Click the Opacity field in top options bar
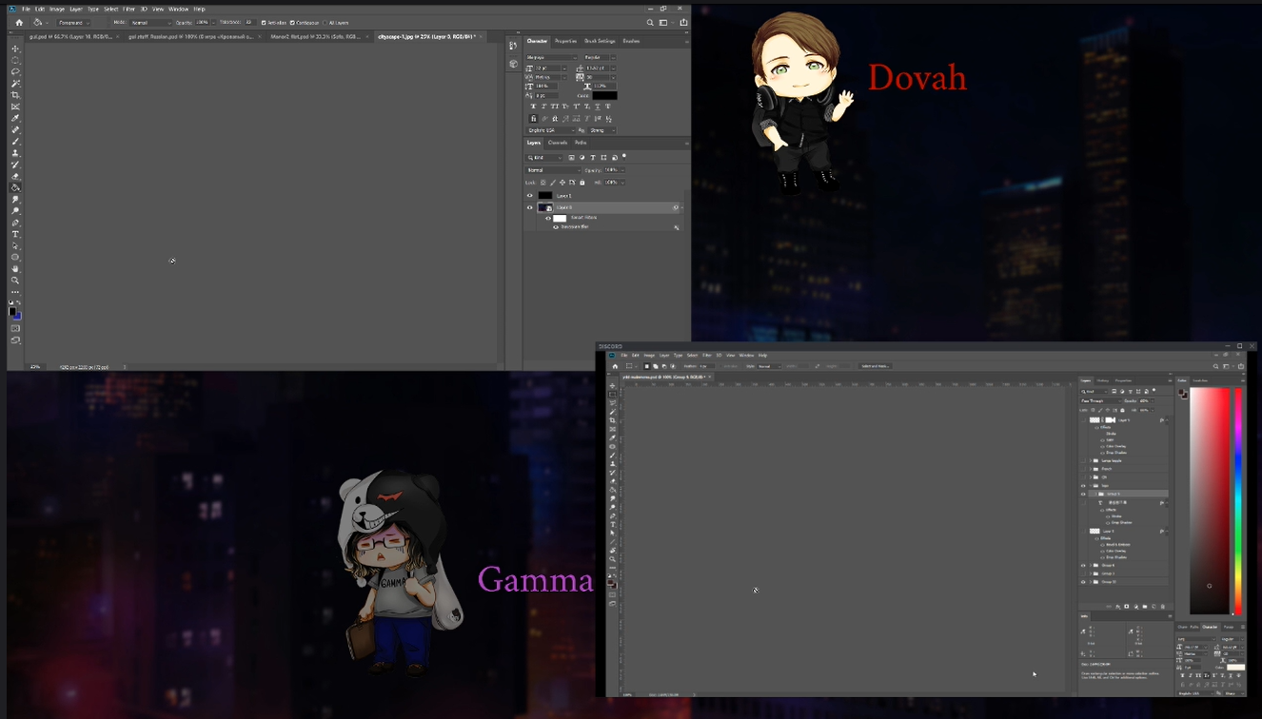This screenshot has width=1262, height=719. 201,22
